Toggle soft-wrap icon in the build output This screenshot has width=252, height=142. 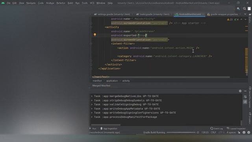click(245, 97)
